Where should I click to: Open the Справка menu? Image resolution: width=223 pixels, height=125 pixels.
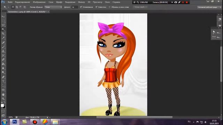pos(116,2)
